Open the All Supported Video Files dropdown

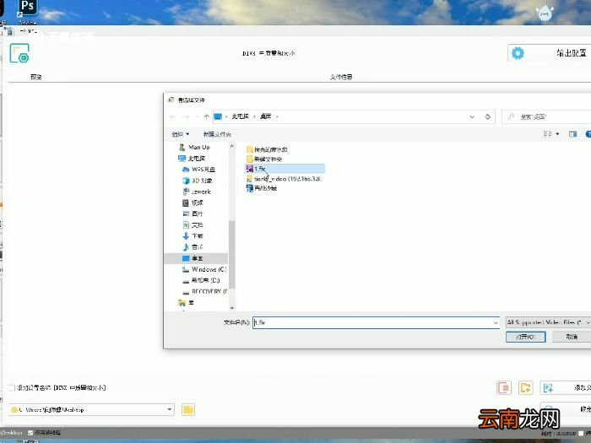pyautogui.click(x=548, y=322)
